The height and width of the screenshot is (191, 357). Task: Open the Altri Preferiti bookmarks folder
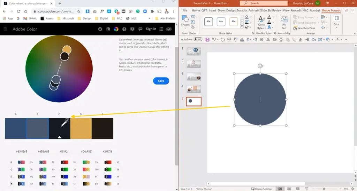coord(165,18)
